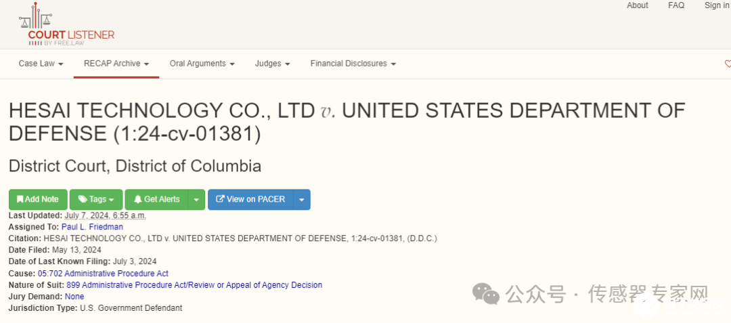Click the Jury Demand None link
Screen dimensions: 731x323
coord(74,297)
